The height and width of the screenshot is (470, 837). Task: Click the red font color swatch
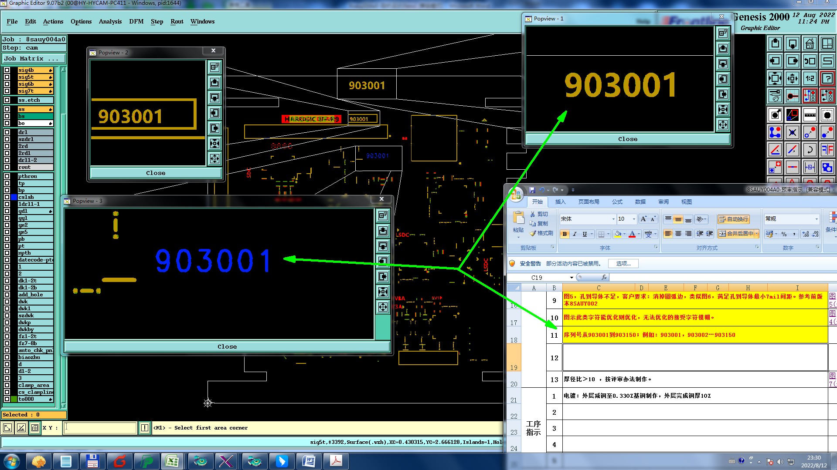[632, 234]
